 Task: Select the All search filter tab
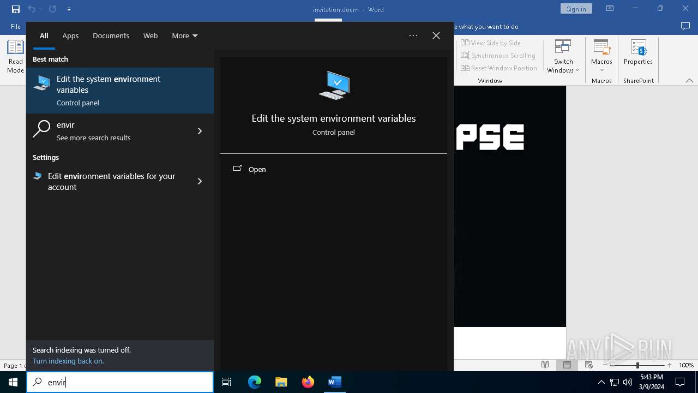point(44,35)
